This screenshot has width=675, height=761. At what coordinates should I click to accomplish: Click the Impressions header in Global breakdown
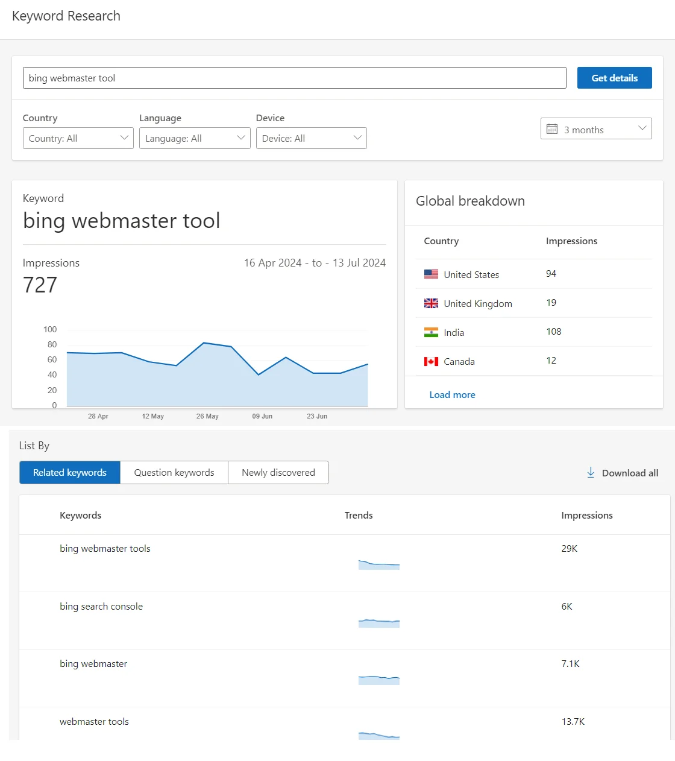point(572,241)
